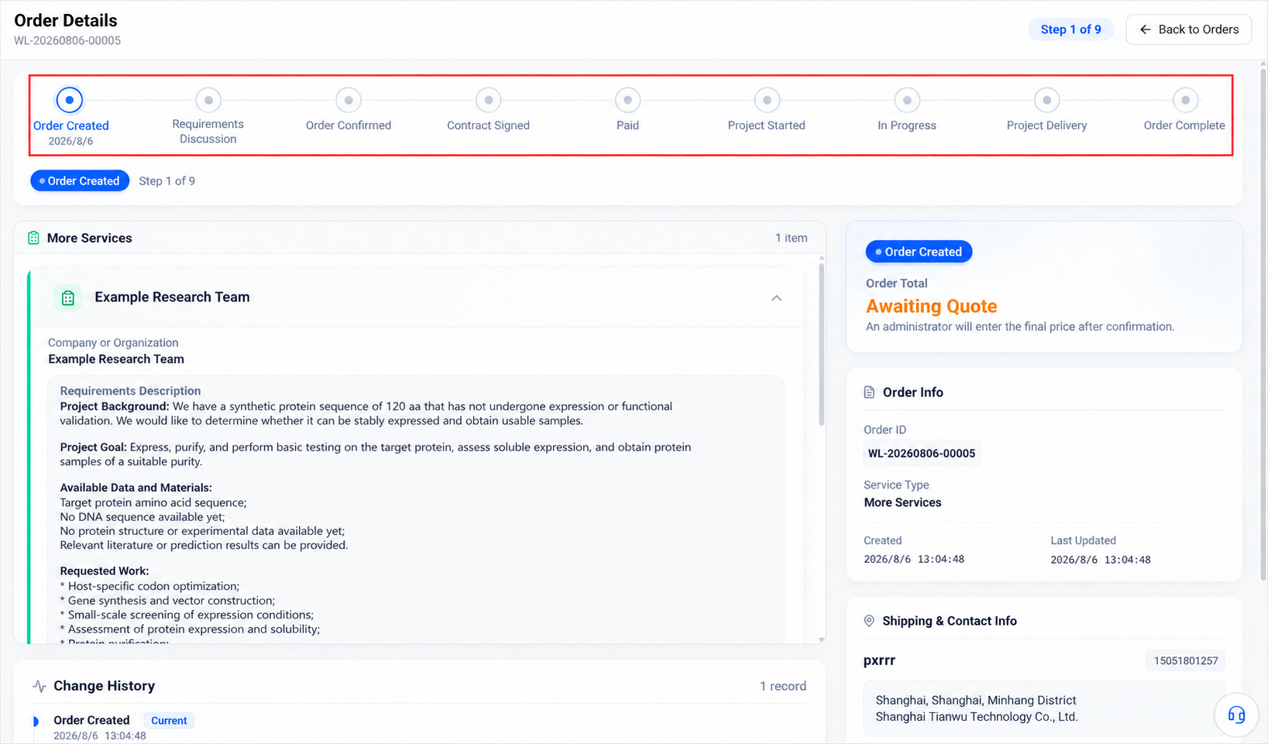The width and height of the screenshot is (1268, 744).
Task: Select the Project Started step circle
Action: pos(767,100)
